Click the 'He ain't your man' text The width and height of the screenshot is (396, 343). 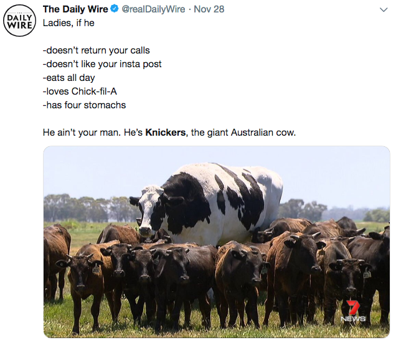pyautogui.click(x=82, y=133)
